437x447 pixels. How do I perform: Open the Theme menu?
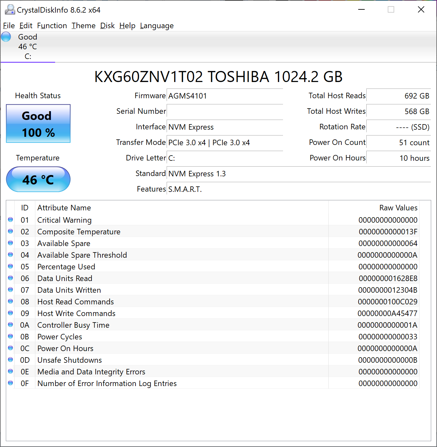(84, 26)
